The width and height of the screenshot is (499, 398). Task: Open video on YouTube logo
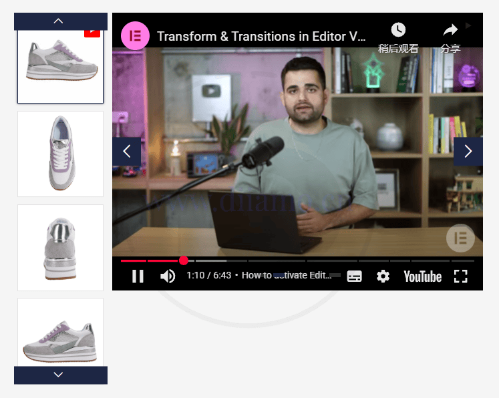point(422,276)
